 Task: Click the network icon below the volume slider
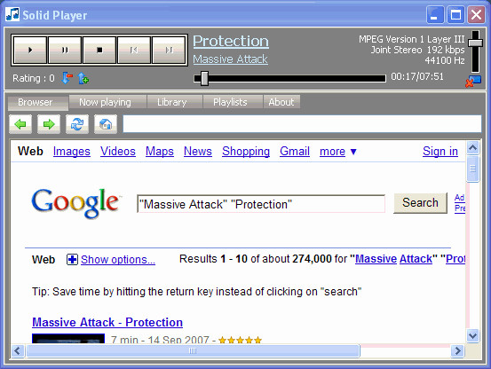473,81
